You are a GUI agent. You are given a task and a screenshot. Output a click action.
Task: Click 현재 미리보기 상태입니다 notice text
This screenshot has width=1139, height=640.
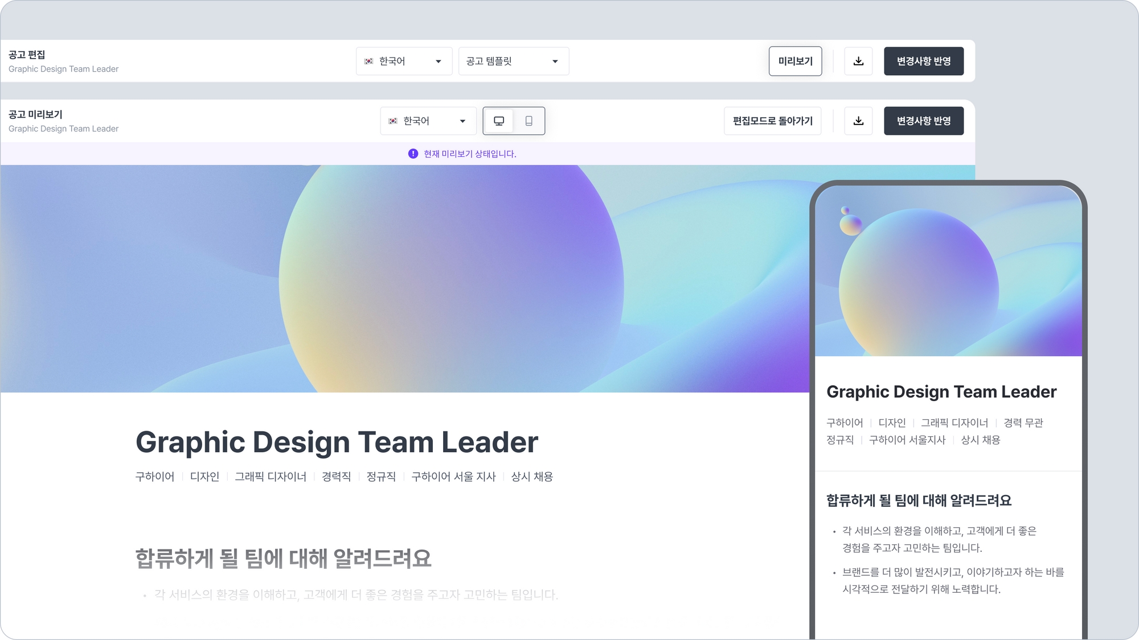click(x=470, y=154)
